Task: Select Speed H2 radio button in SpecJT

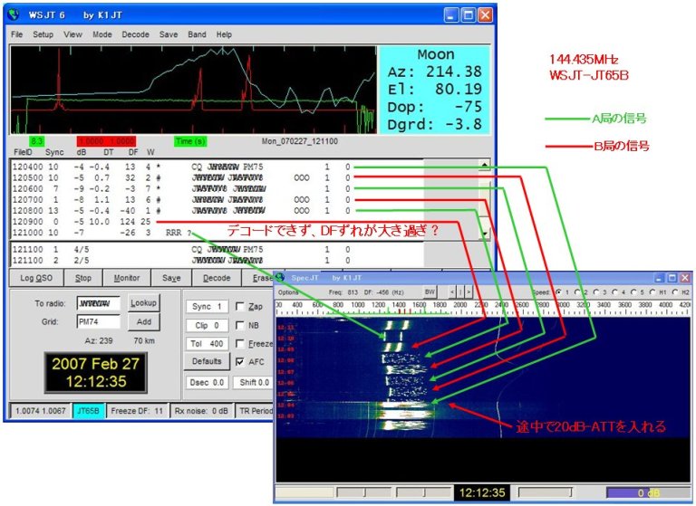Action: pyautogui.click(x=675, y=292)
